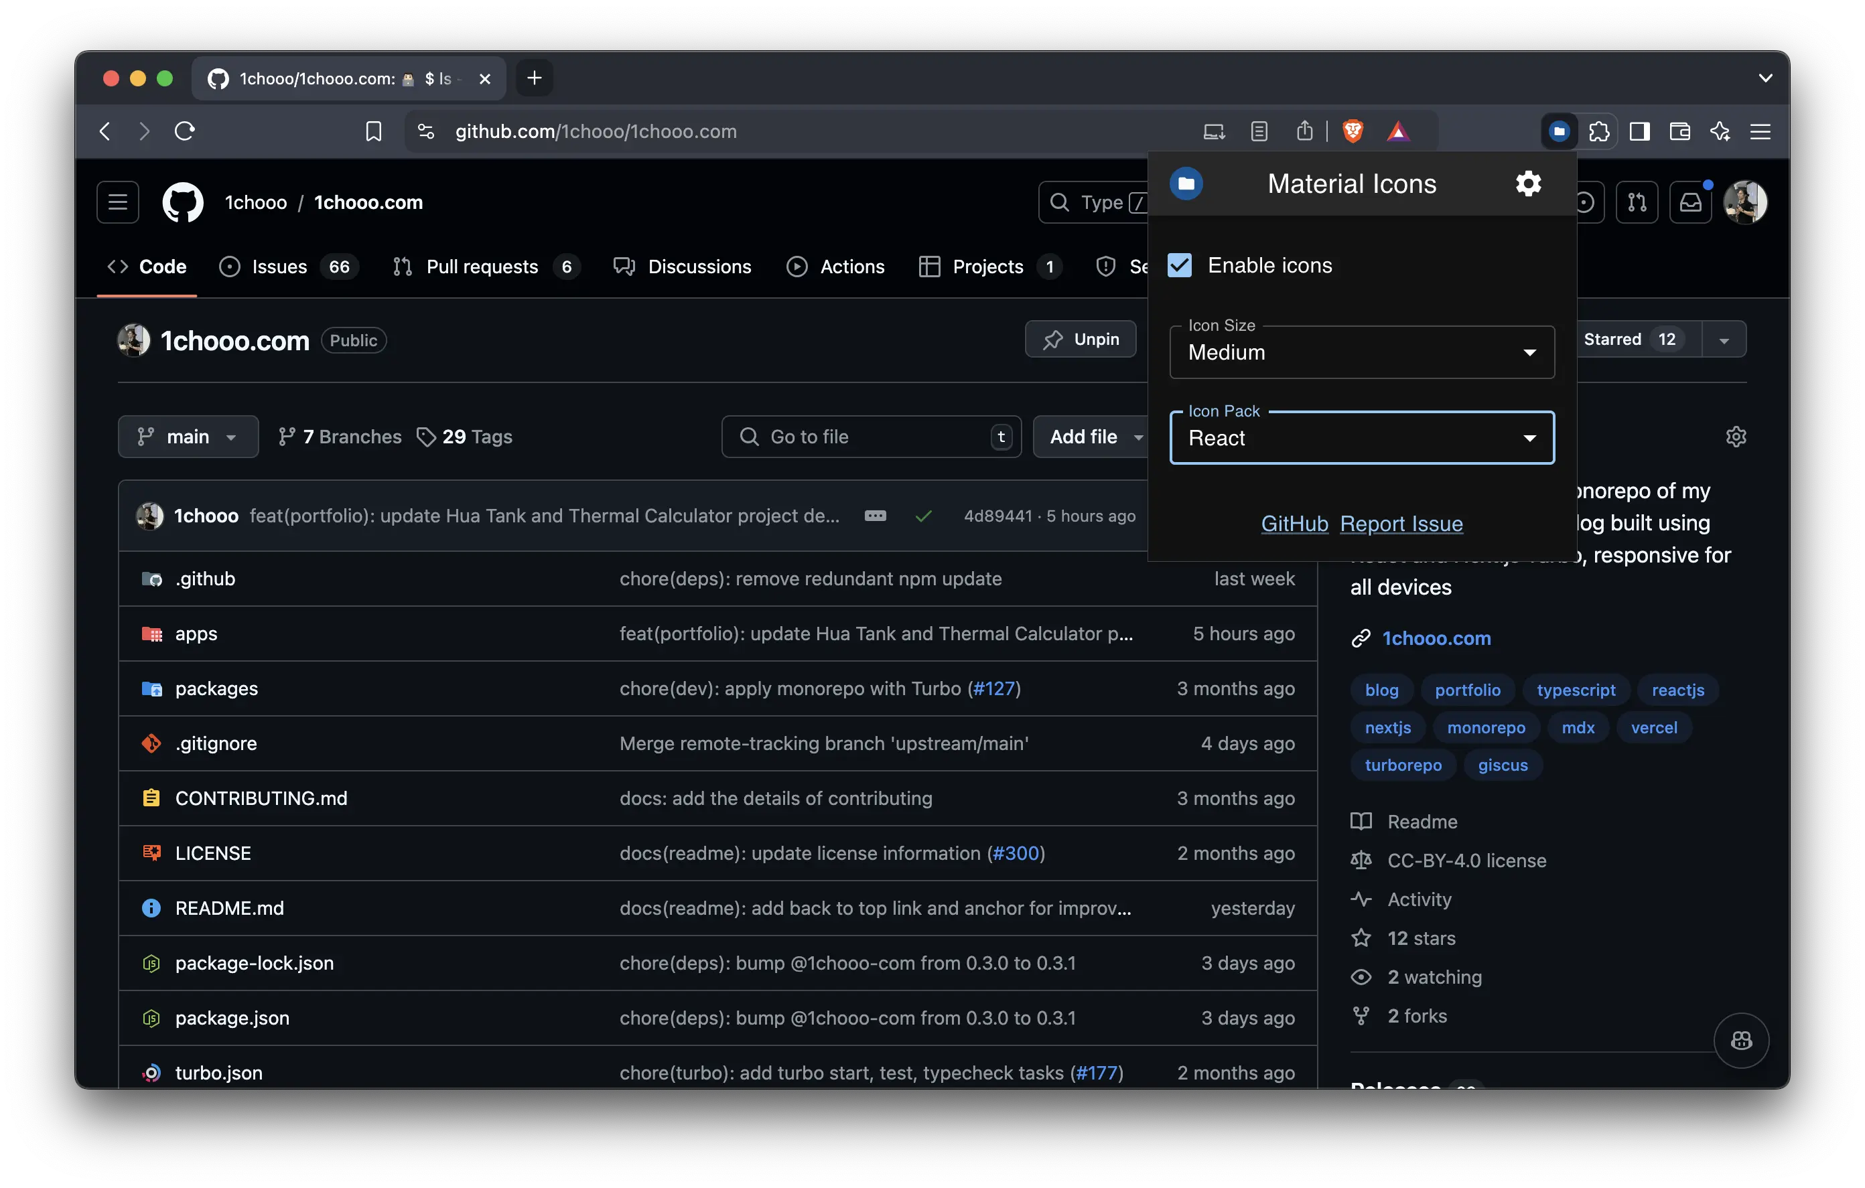Expand the tab search chevron
This screenshot has width=1865, height=1188.
click(1765, 78)
